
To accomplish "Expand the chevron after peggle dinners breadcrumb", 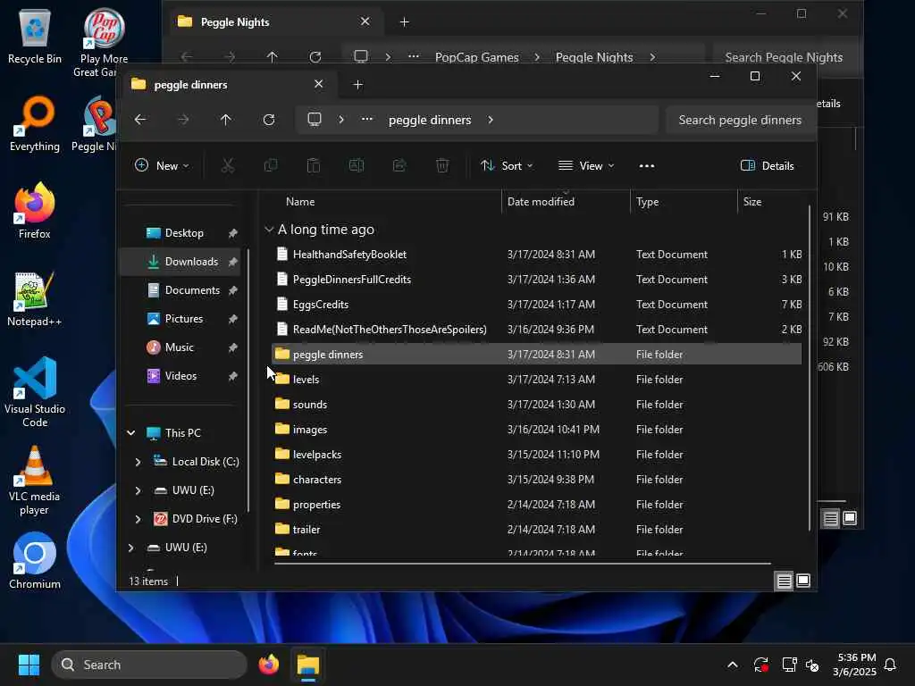I will tap(491, 120).
